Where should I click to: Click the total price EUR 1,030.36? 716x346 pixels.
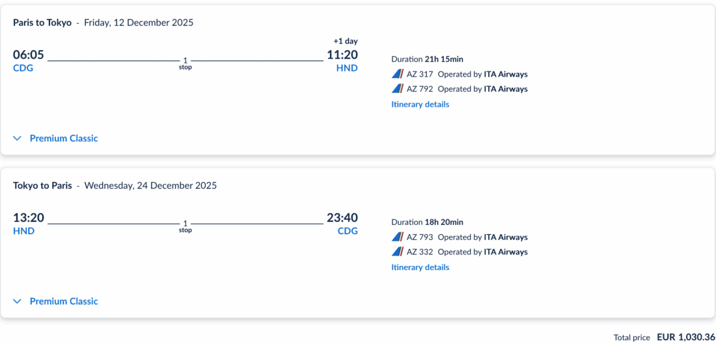(685, 337)
